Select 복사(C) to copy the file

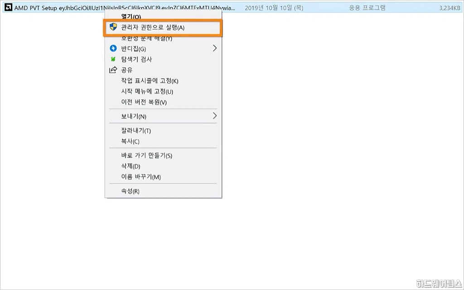tap(130, 141)
